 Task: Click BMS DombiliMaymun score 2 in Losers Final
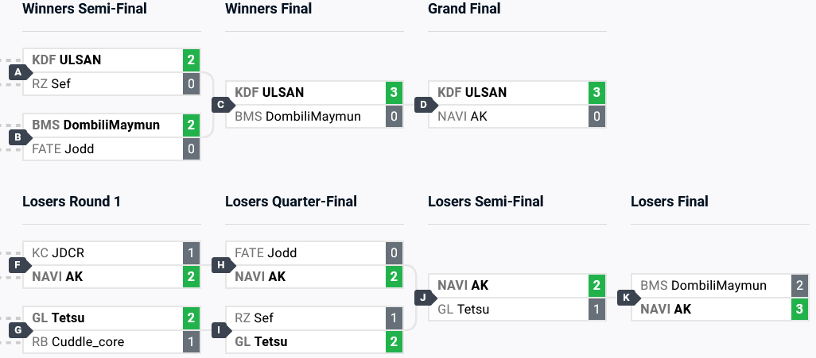(x=799, y=286)
